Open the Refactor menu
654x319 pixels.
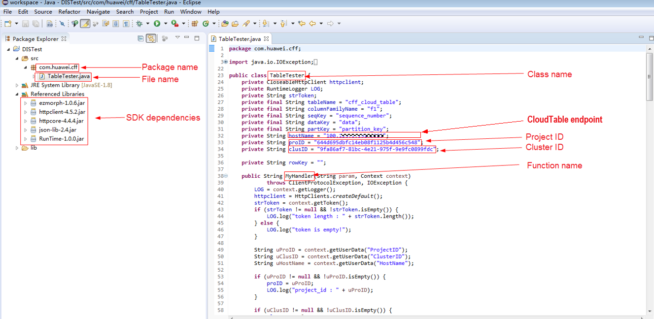click(x=69, y=11)
